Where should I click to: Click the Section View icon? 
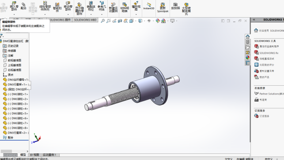click(x=120, y=21)
